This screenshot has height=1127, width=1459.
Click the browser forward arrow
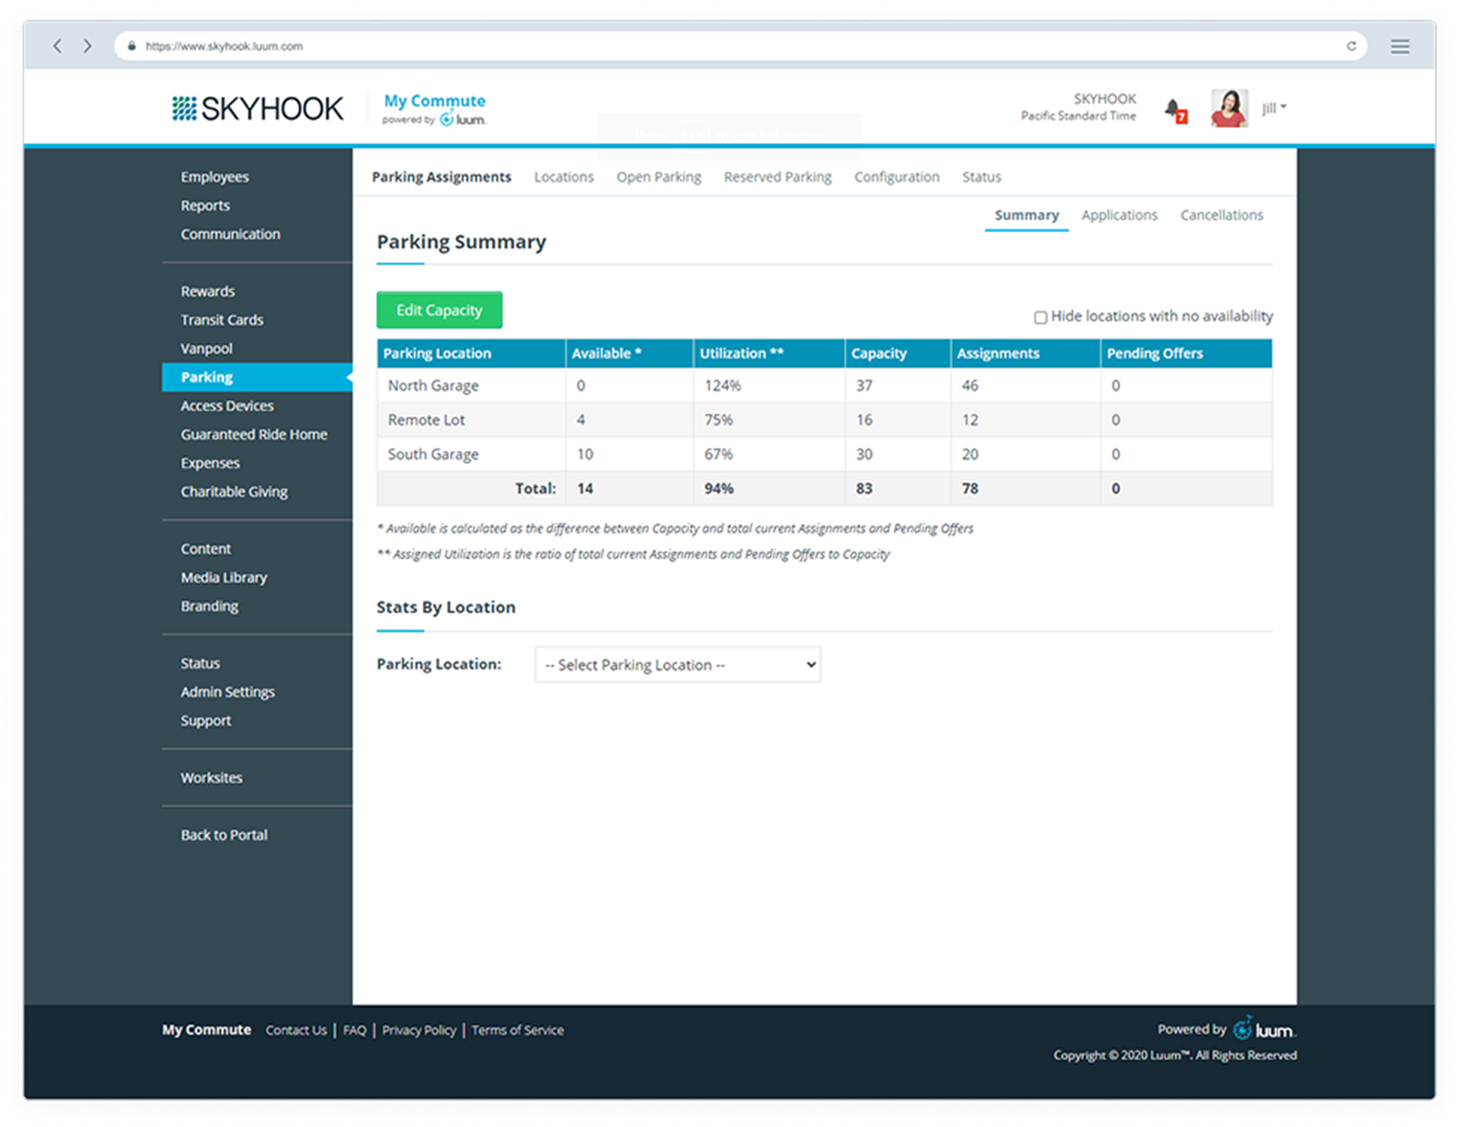pos(87,46)
